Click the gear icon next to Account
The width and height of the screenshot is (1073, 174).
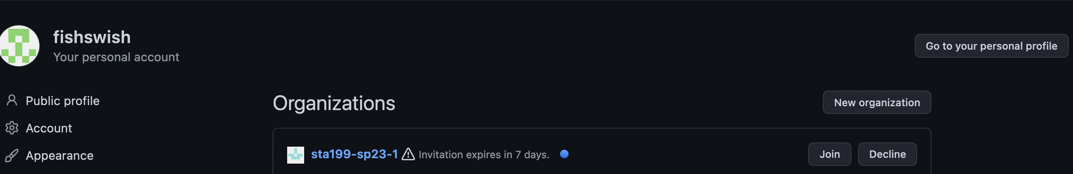12,128
